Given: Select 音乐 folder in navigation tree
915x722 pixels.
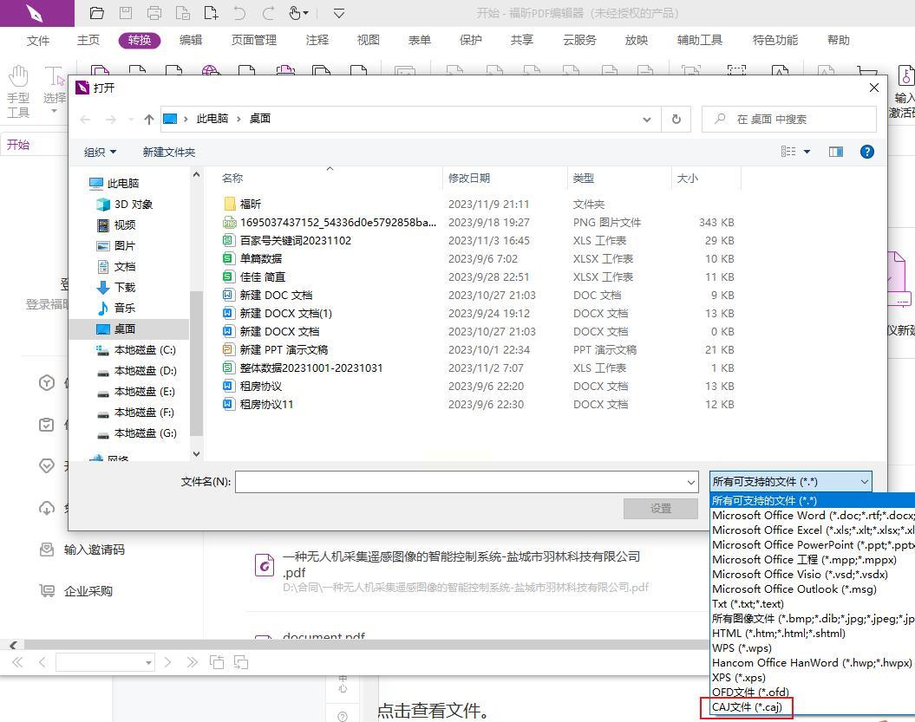Looking at the screenshot, I should coord(116,308).
